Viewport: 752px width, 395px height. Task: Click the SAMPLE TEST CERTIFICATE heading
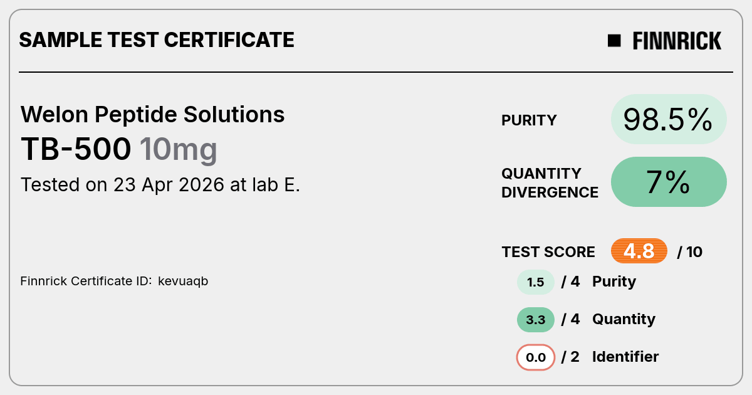(157, 40)
